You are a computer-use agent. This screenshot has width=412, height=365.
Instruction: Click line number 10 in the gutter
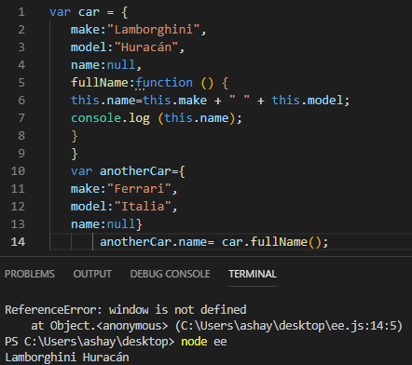point(18,171)
